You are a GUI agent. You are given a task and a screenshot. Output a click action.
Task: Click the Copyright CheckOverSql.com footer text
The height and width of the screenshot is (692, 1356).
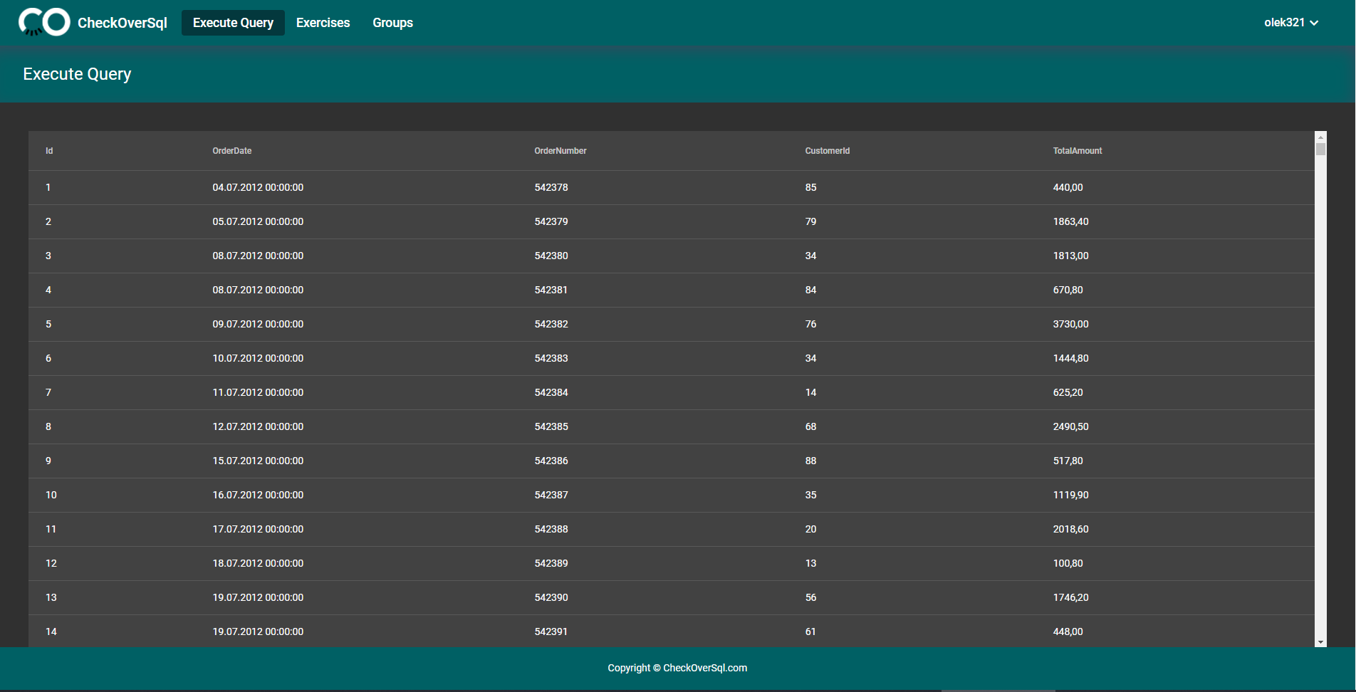677,668
